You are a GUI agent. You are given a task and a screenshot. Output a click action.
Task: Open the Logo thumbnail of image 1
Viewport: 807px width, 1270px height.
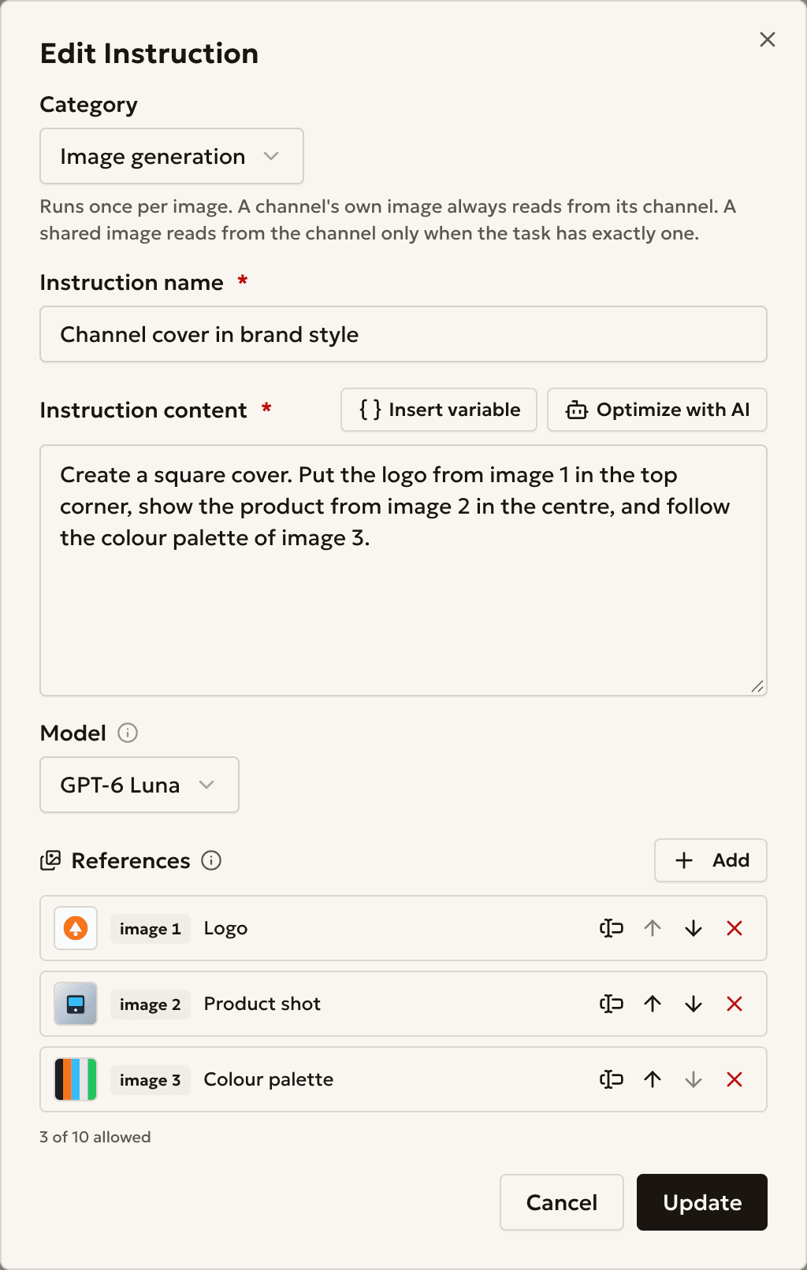coord(76,928)
